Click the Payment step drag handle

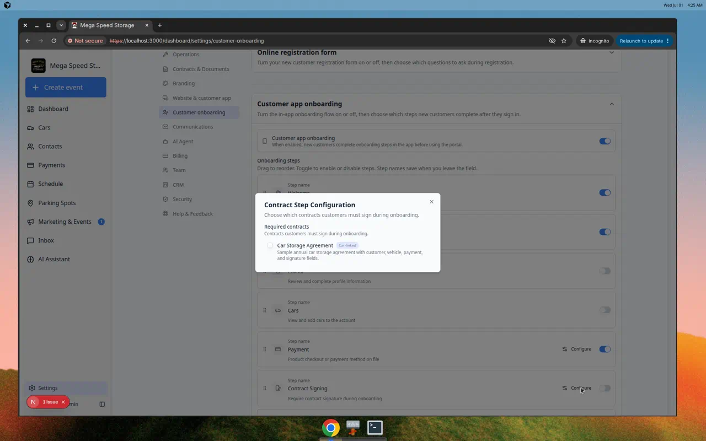(265, 349)
